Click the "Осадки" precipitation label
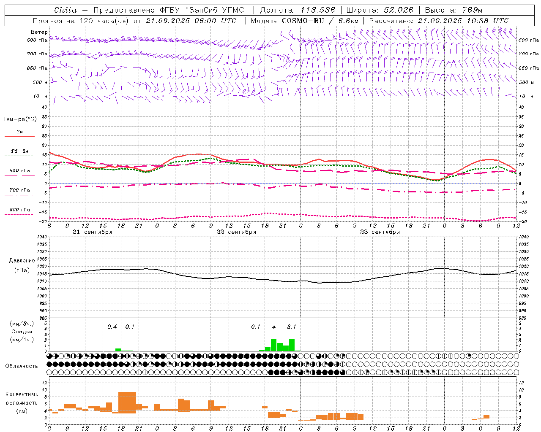Image resolution: width=541 pixels, height=432 pixels. (x=22, y=332)
